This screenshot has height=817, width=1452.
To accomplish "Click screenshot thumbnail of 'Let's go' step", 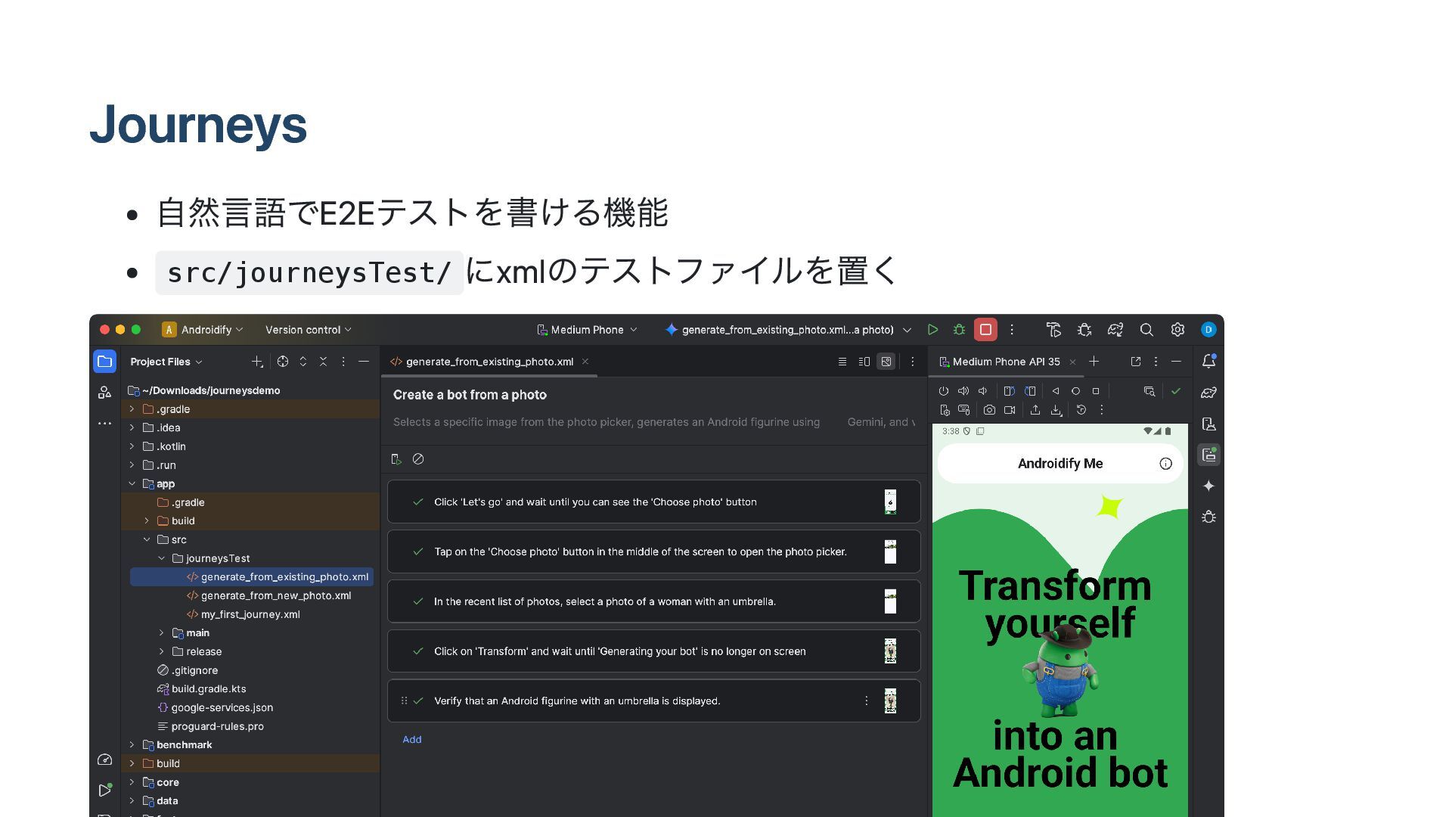I will pos(890,502).
